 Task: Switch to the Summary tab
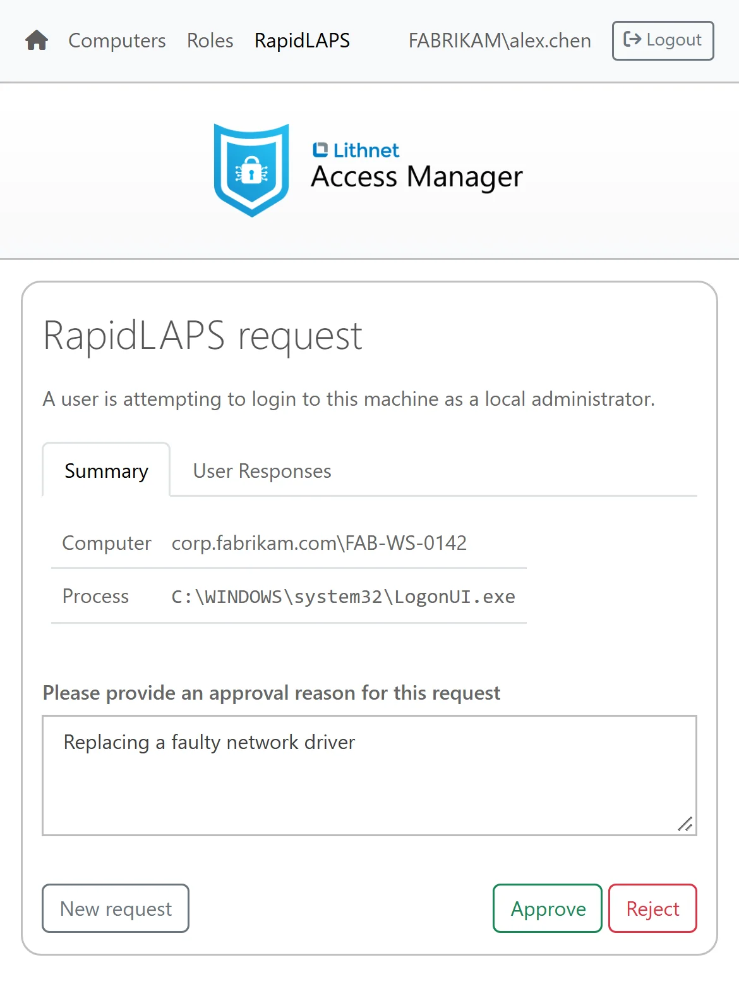pyautogui.click(x=106, y=470)
